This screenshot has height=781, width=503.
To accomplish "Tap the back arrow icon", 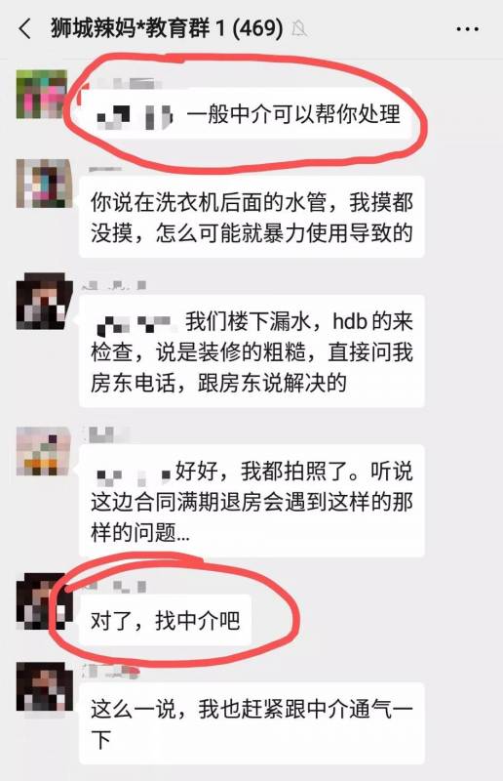I will point(25,29).
